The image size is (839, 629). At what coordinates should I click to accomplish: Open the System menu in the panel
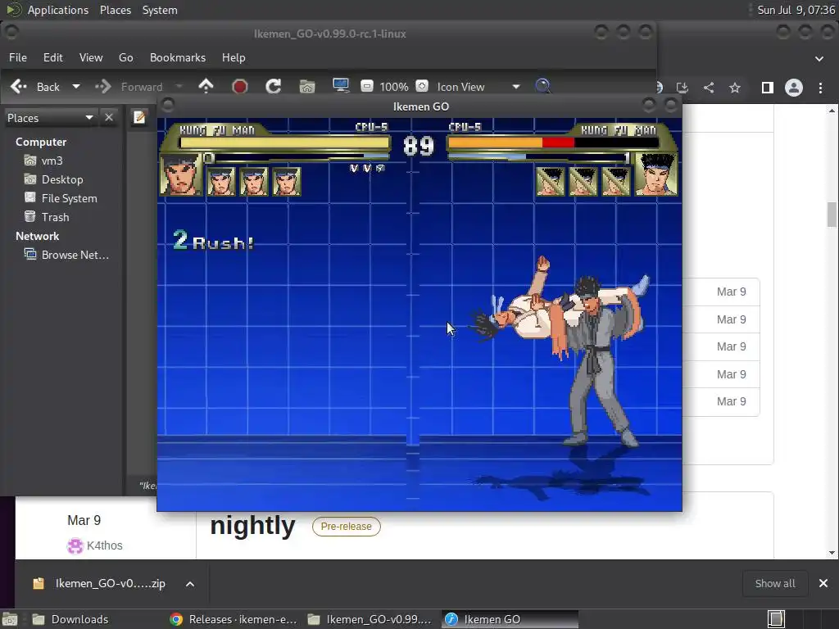tap(160, 10)
